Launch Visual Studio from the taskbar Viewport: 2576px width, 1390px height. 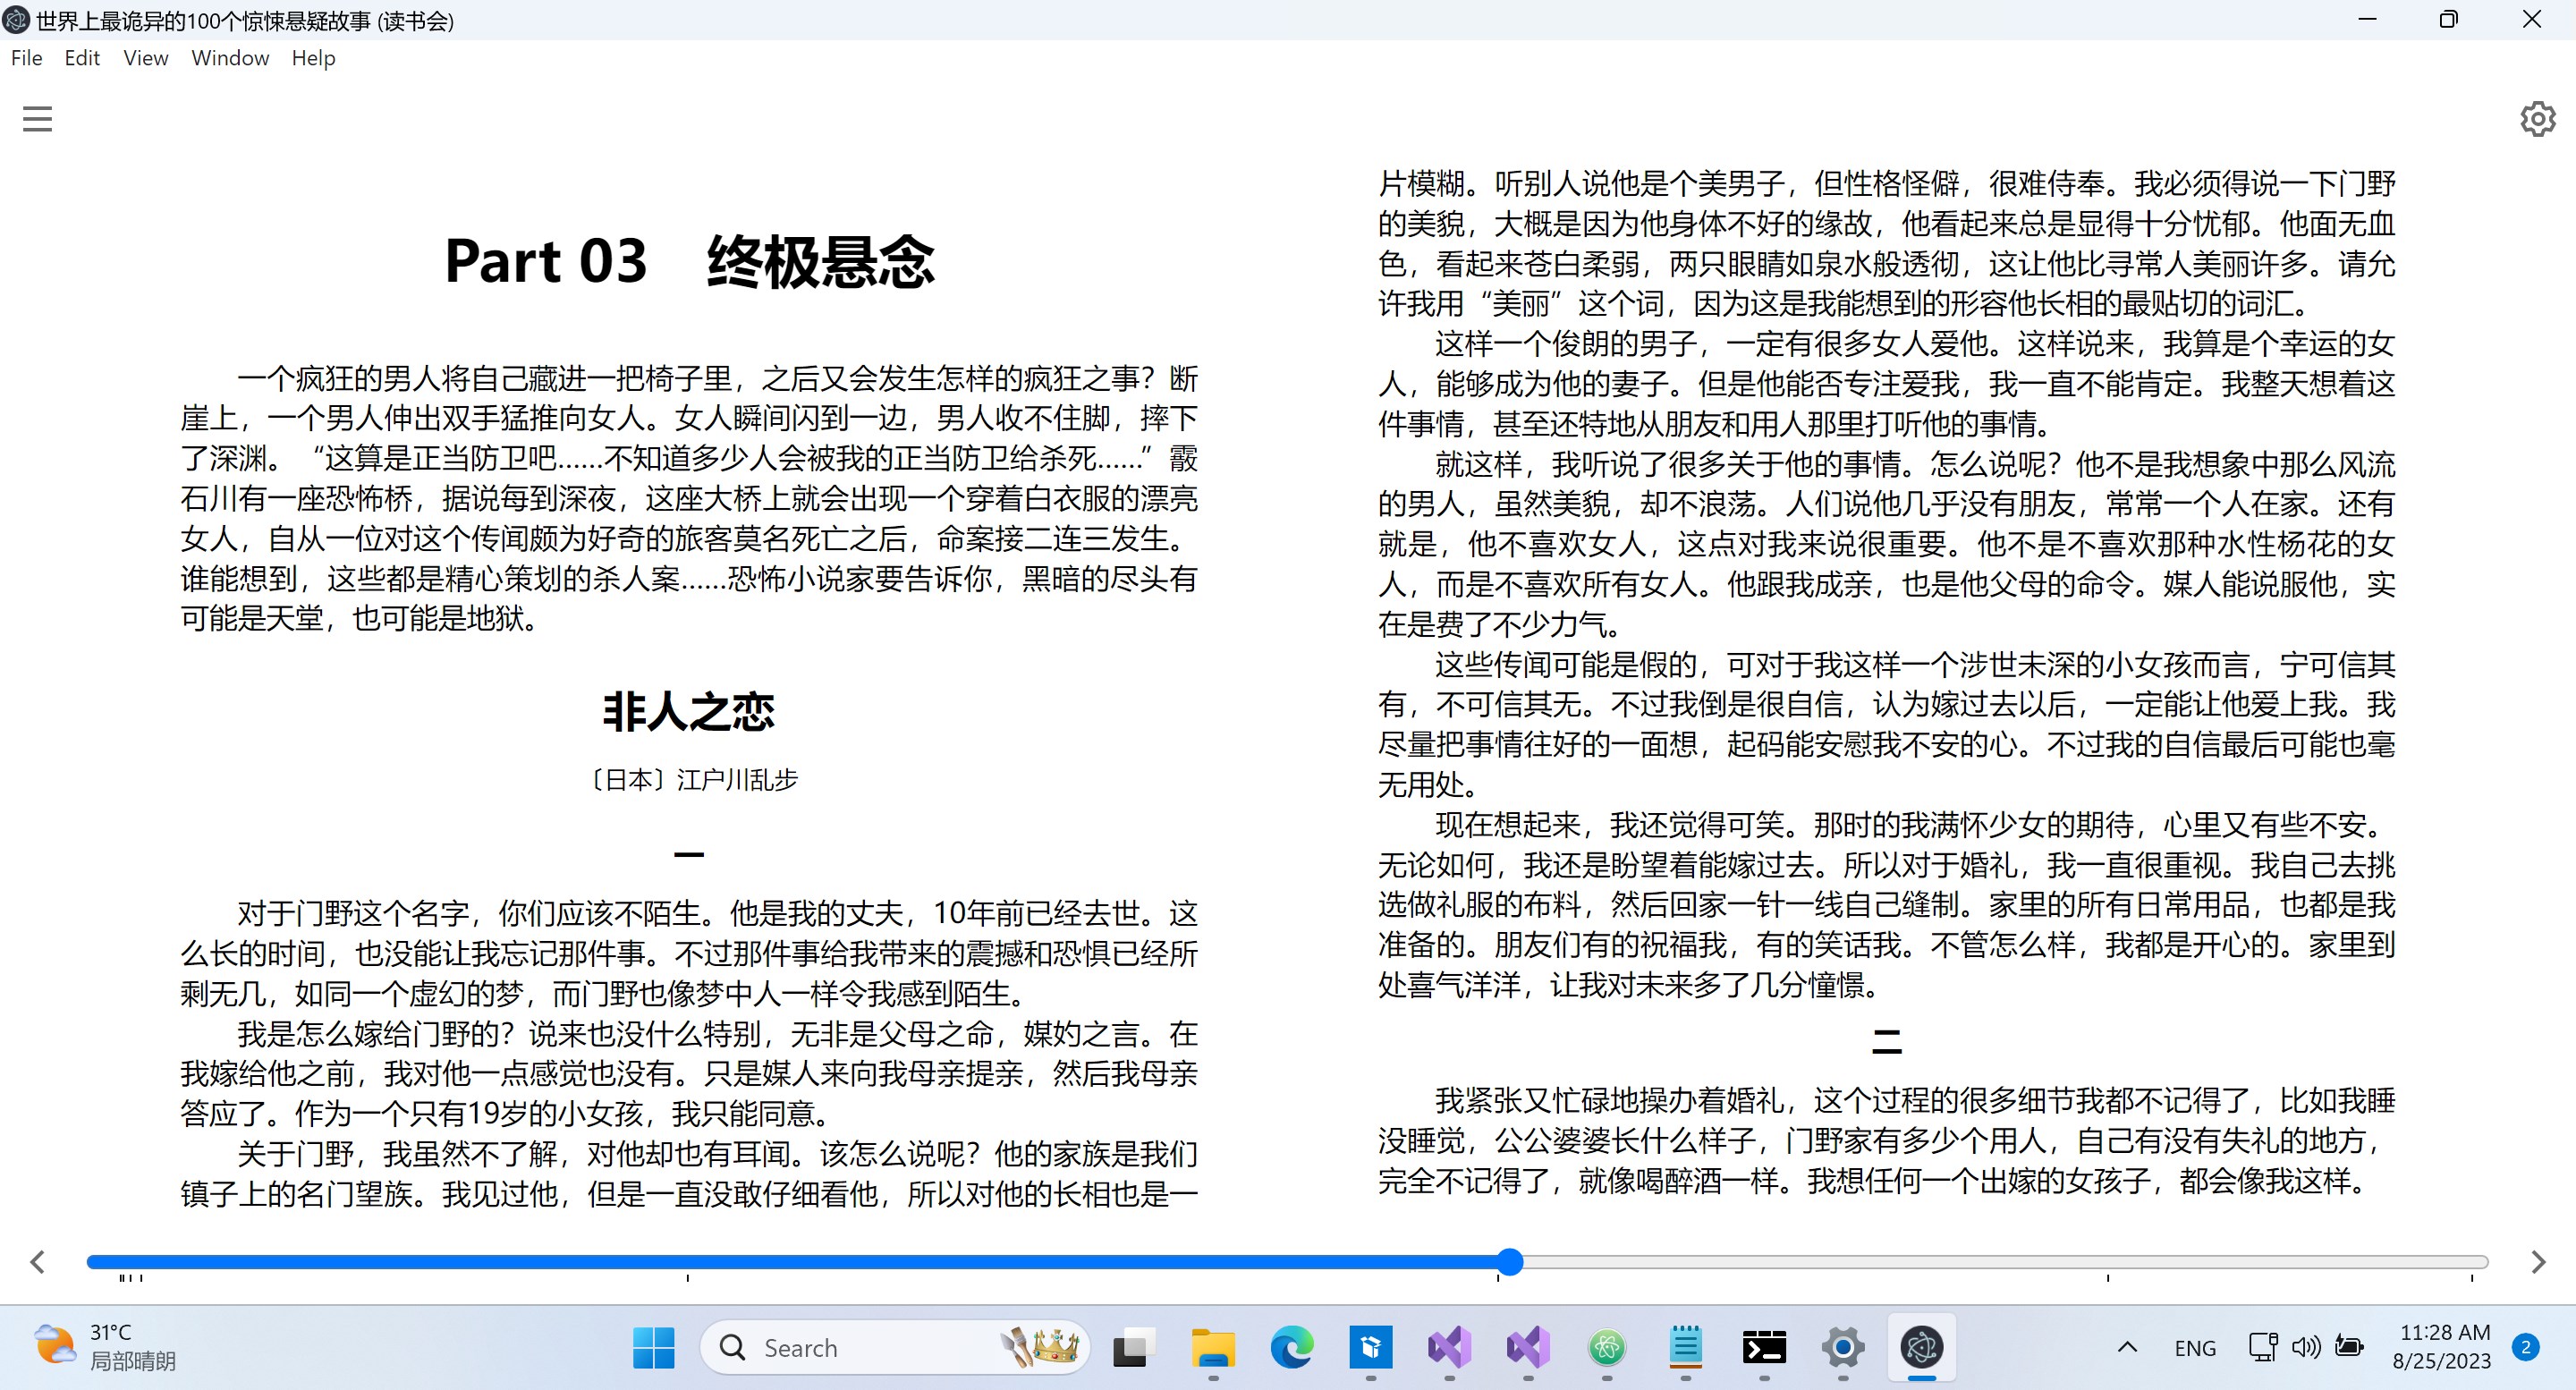1451,1347
